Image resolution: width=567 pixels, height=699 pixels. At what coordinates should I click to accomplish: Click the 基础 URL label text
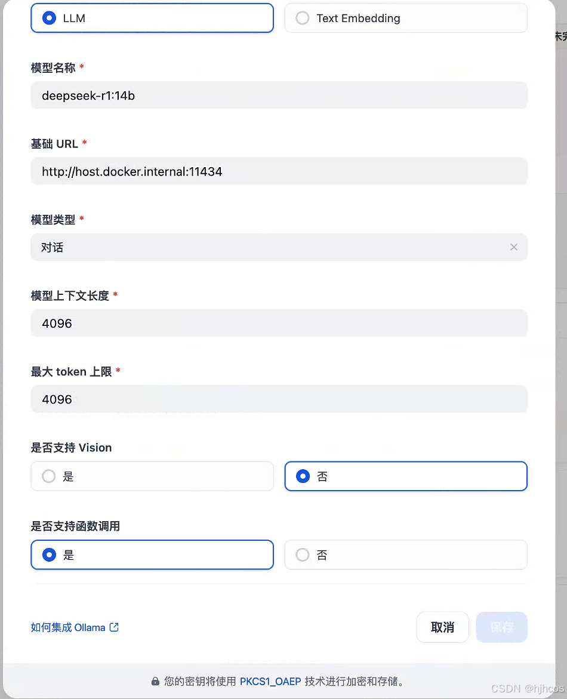[x=54, y=144]
